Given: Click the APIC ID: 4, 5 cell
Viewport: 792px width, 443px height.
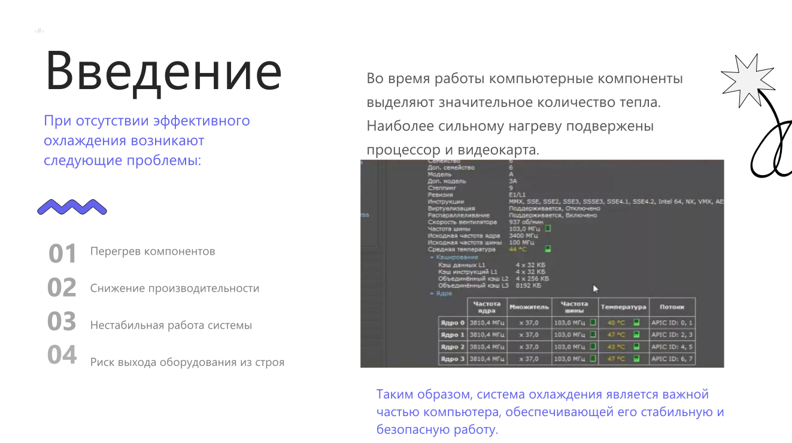Looking at the screenshot, I should coord(672,347).
